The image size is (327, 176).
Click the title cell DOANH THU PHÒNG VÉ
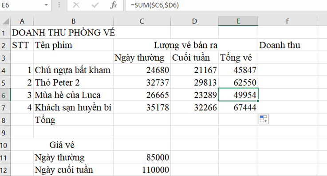pos(63,33)
